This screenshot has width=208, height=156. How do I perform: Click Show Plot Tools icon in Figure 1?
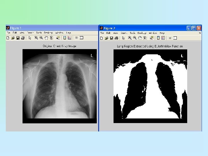pyautogui.click(x=81, y=38)
